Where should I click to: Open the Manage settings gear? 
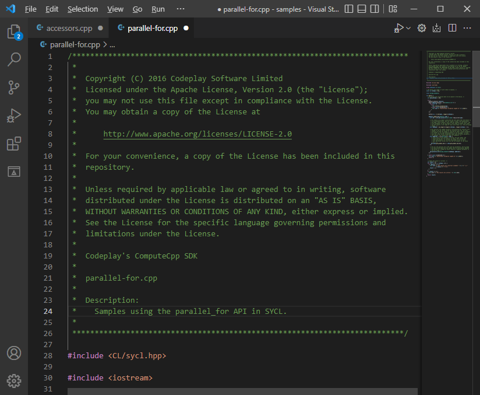coord(14,381)
